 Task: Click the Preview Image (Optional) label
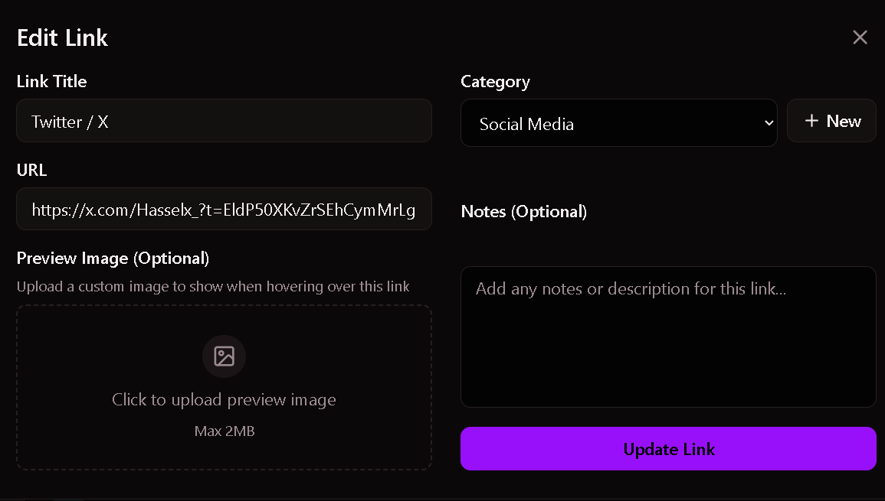[x=113, y=259]
